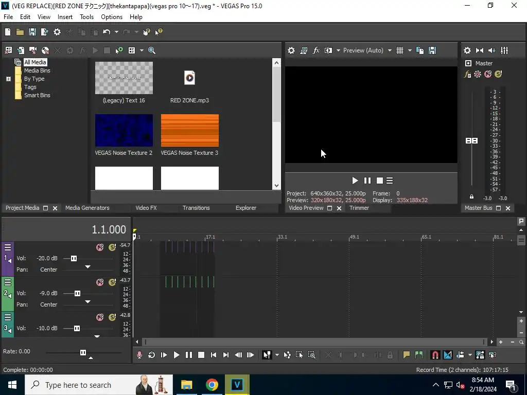The image size is (527, 395).
Task: Open track 1 hamburger menu
Action: (x=8, y=247)
